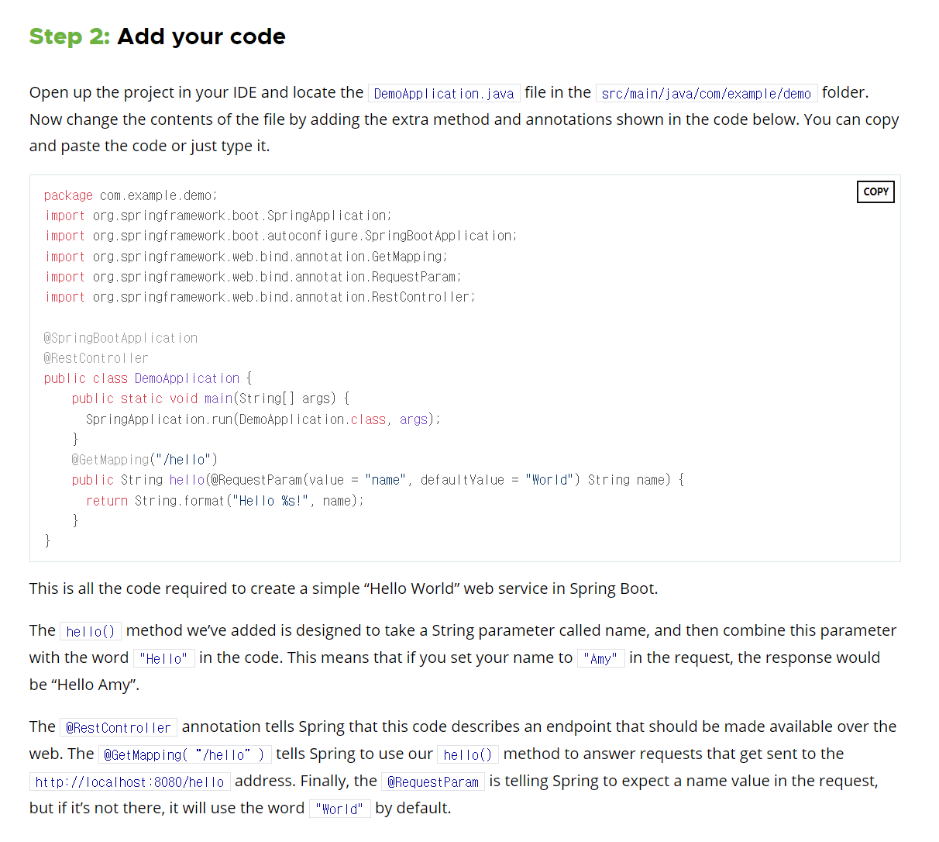This screenshot has width=939, height=842.
Task: Click the hello() inline code reference
Action: [90, 630]
